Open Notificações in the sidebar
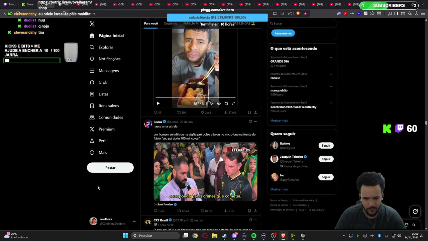The width and height of the screenshot is (428, 241). click(x=105, y=59)
